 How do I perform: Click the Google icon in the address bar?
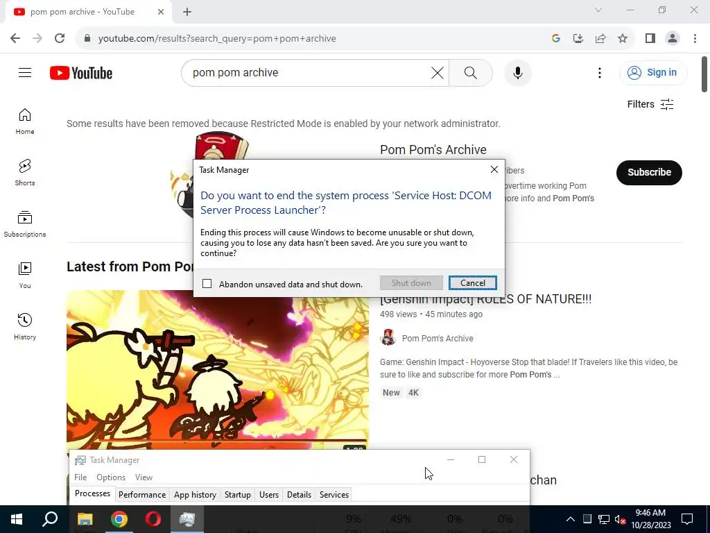tap(556, 38)
